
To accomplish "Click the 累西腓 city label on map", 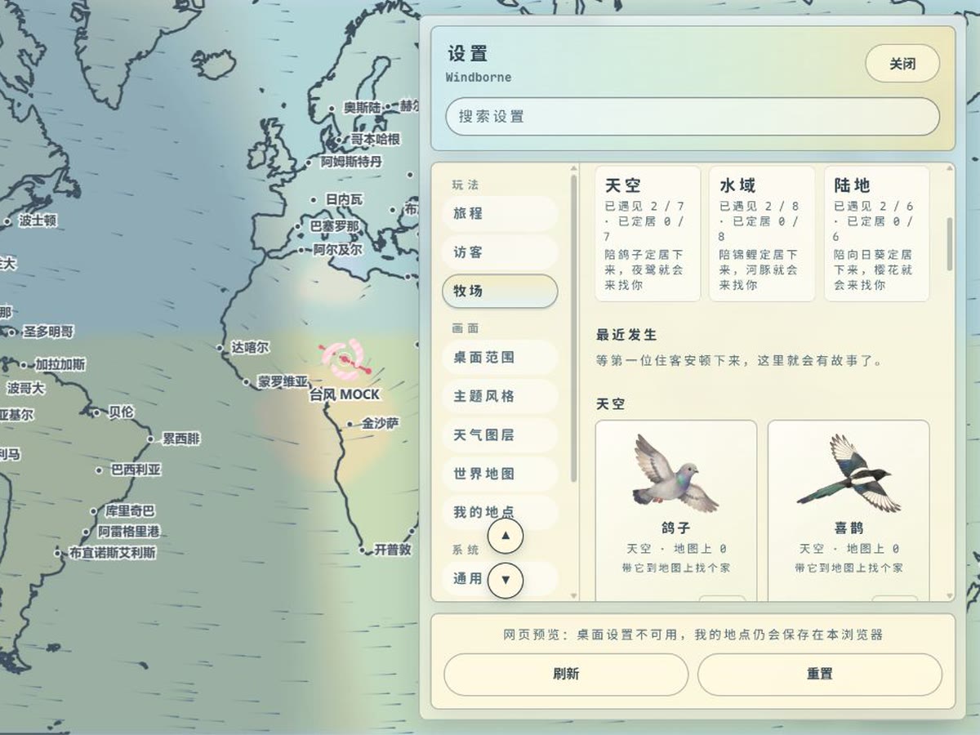I will pyautogui.click(x=180, y=439).
